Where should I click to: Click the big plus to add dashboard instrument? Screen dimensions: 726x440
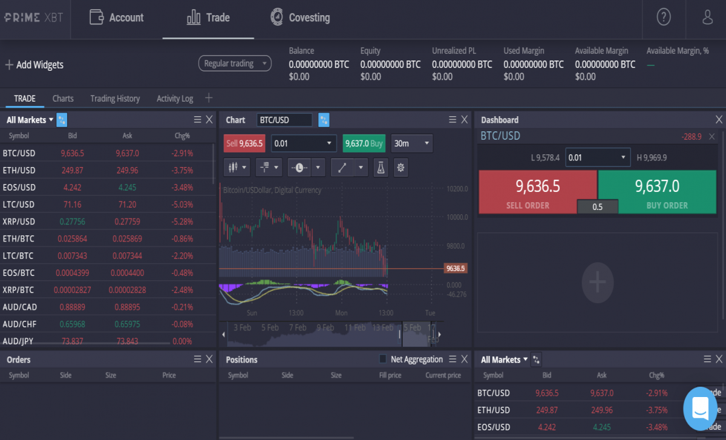(598, 282)
